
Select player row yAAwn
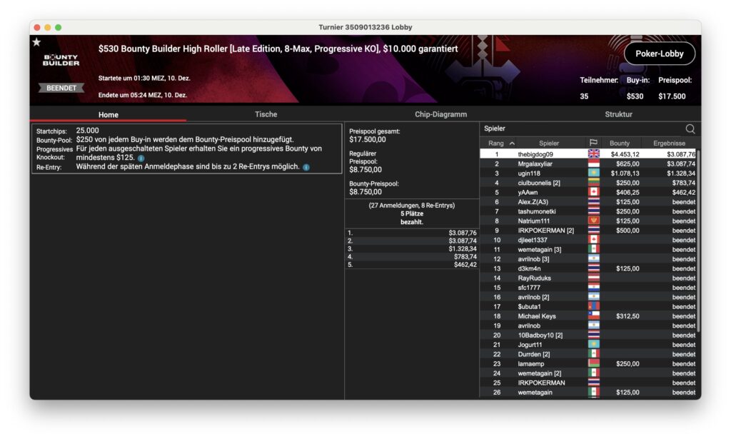[588, 192]
